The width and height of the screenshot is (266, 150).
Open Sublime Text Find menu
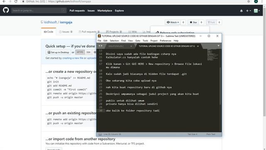[x=123, y=41]
